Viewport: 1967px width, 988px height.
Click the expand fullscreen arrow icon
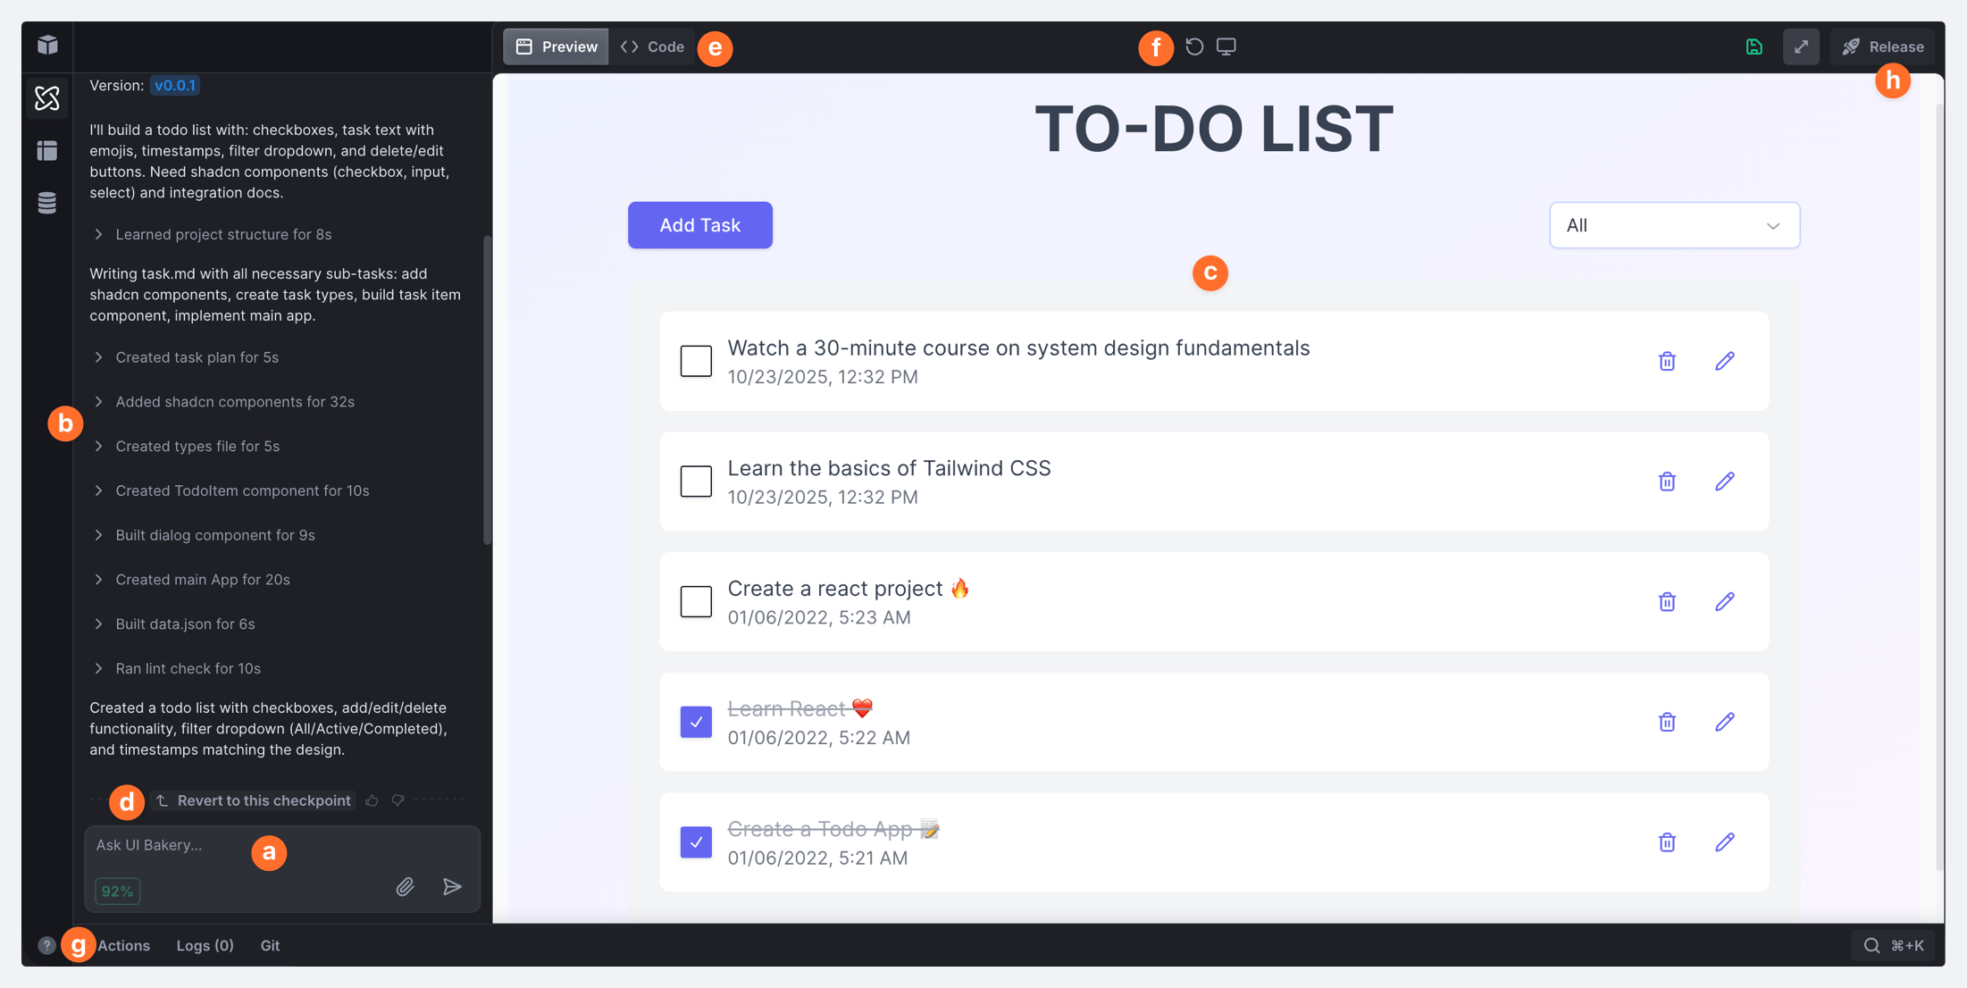pyautogui.click(x=1801, y=46)
